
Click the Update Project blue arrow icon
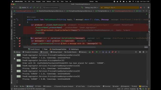pos(31,7)
